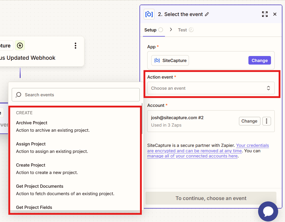285x222 pixels.
Task: Select Archive Project event
Action: click(x=32, y=123)
